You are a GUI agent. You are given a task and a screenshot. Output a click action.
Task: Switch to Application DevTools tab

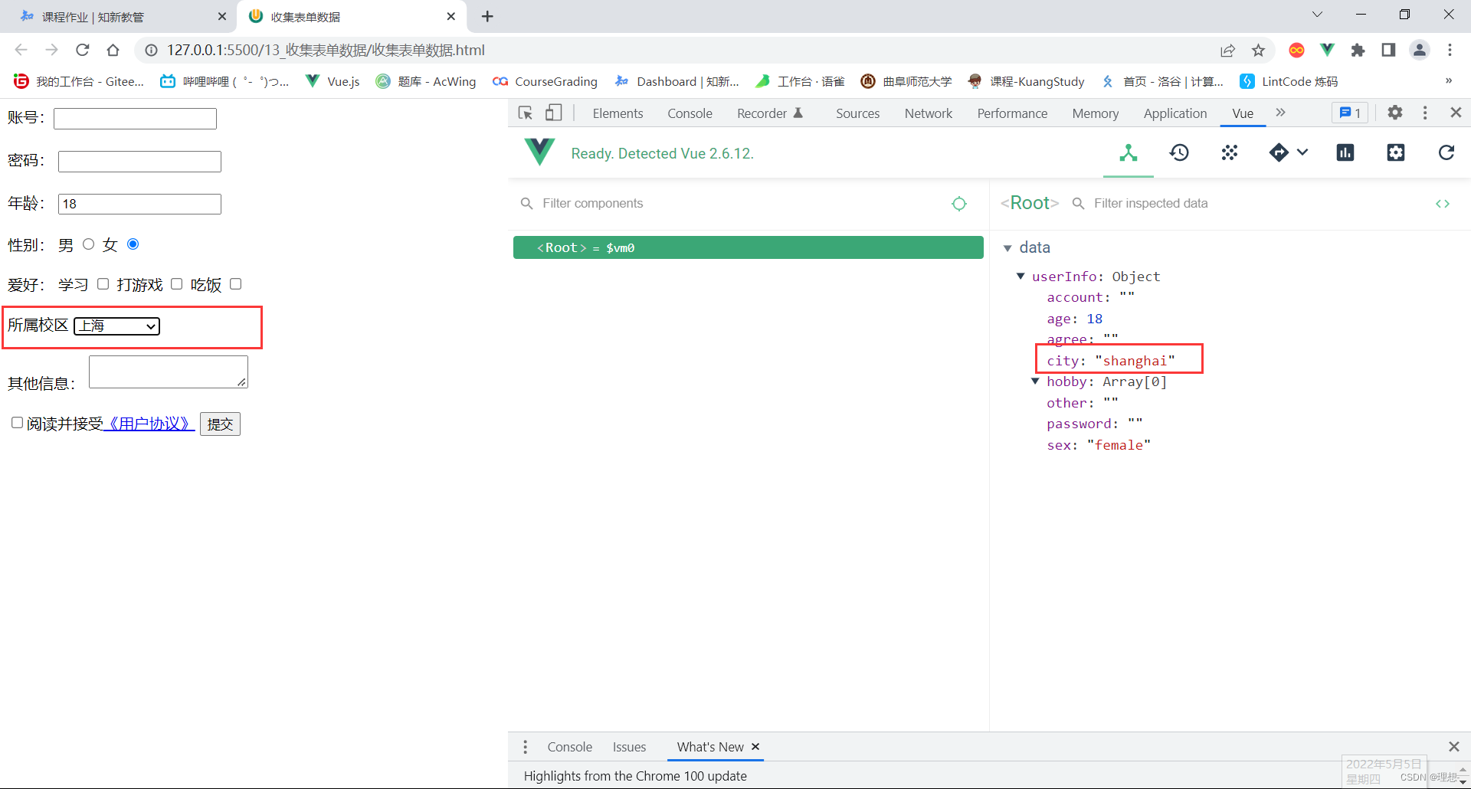(1175, 113)
